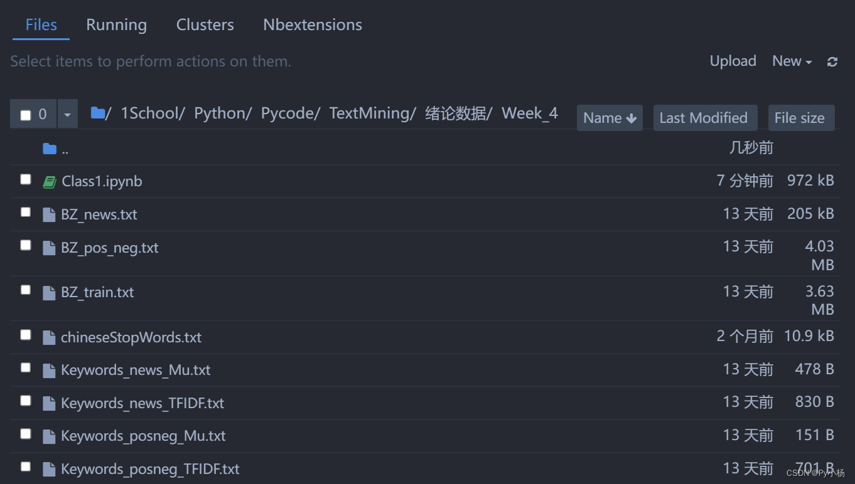Click the file icon beside BZ_train.txt

[49, 292]
